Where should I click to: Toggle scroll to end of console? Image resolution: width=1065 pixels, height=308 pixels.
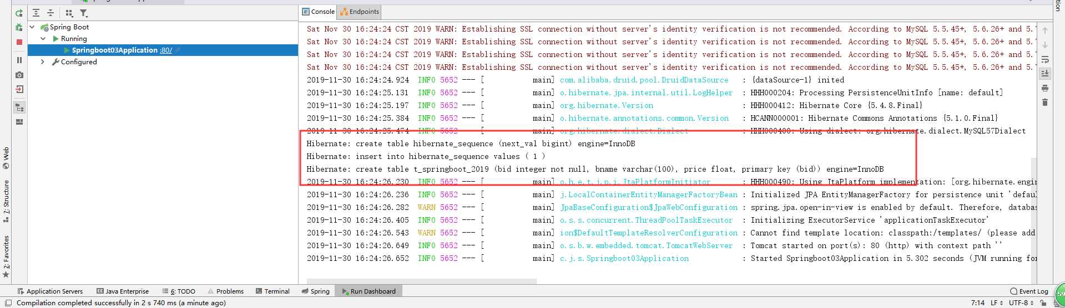tap(1045, 73)
